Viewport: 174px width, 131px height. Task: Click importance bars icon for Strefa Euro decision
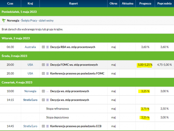pyautogui.click(x=47, y=100)
